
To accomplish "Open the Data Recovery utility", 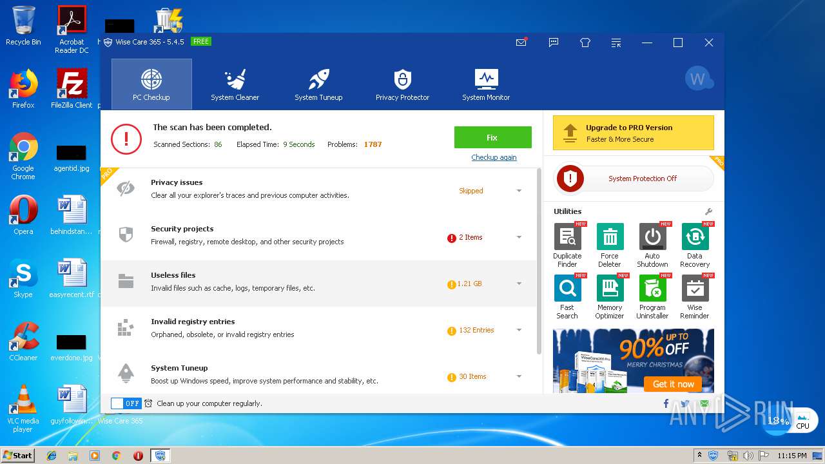I will click(x=695, y=237).
